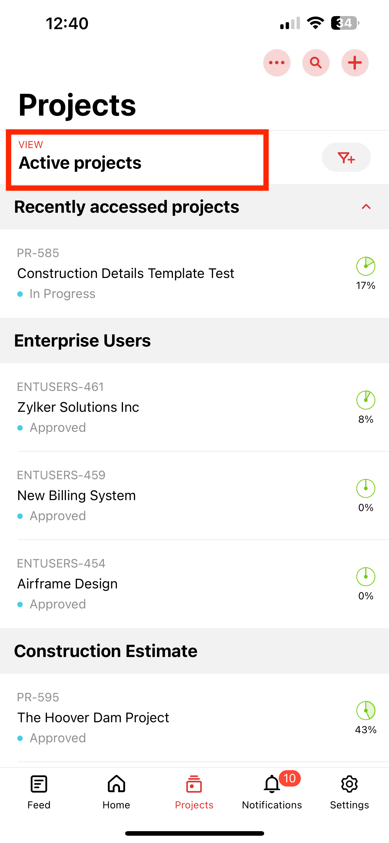Tap the 17% progress indicator
This screenshot has width=389, height=843.
[x=365, y=267]
